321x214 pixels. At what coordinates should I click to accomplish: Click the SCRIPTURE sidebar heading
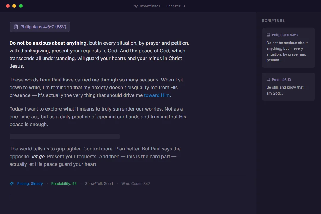tap(273, 21)
